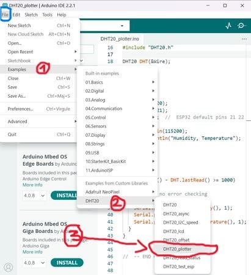Expand 11.ArduinoISP examples
The height and width of the screenshot is (275, 251).
pos(117,170)
